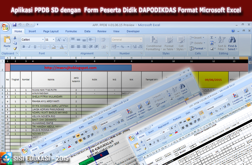Click the AutoSum sigma icon in the upright window

point(212,38)
